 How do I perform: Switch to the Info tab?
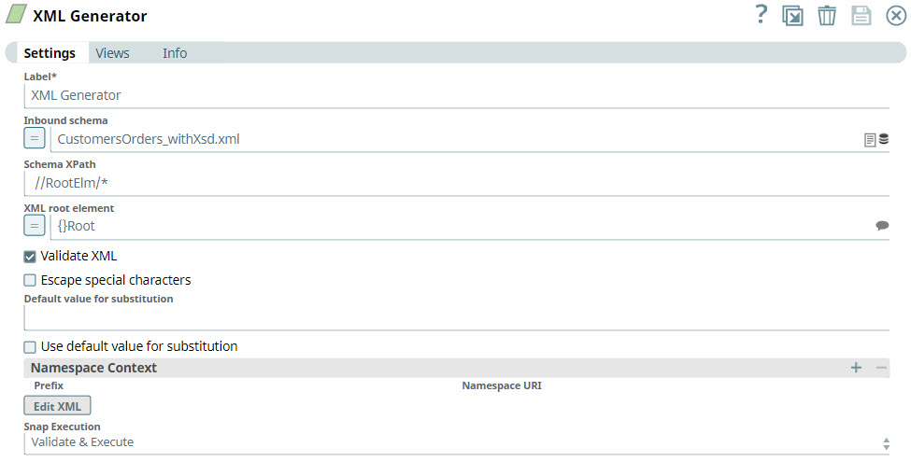coord(175,53)
